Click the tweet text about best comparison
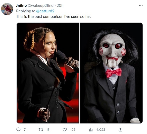147x134 pixels. tap(53, 17)
